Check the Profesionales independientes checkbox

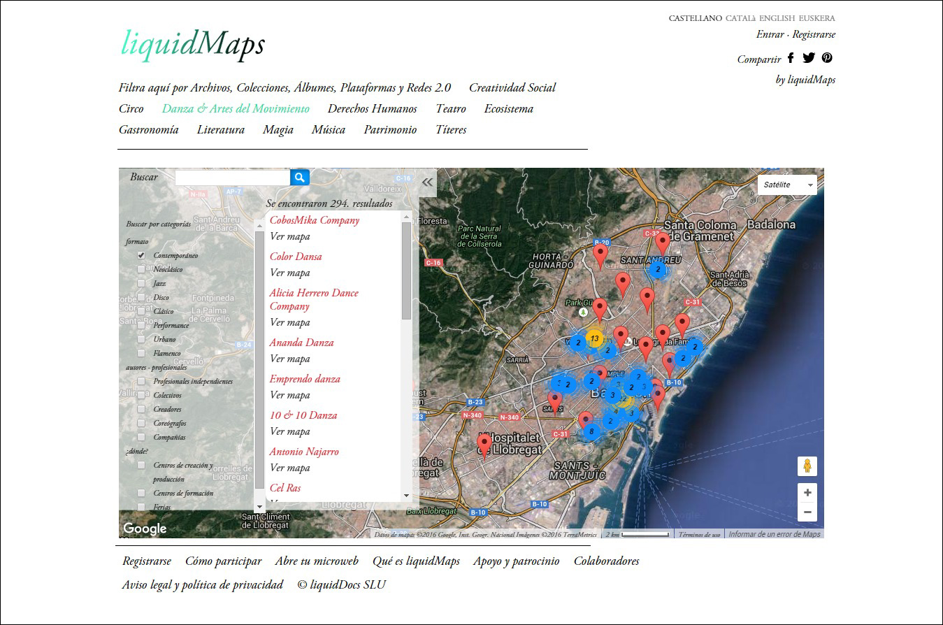pos(141,381)
